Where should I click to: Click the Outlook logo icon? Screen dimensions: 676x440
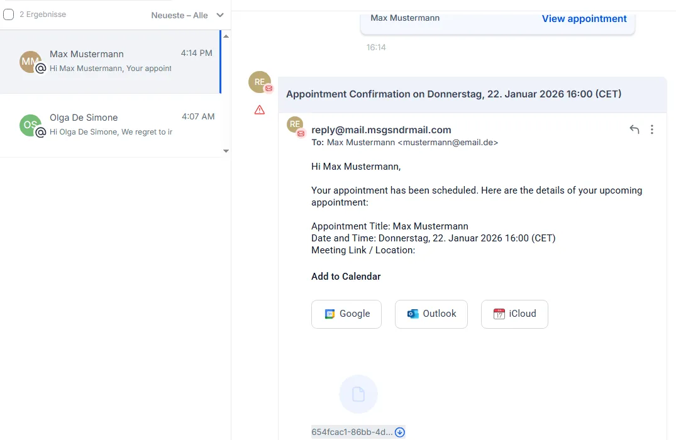(413, 314)
